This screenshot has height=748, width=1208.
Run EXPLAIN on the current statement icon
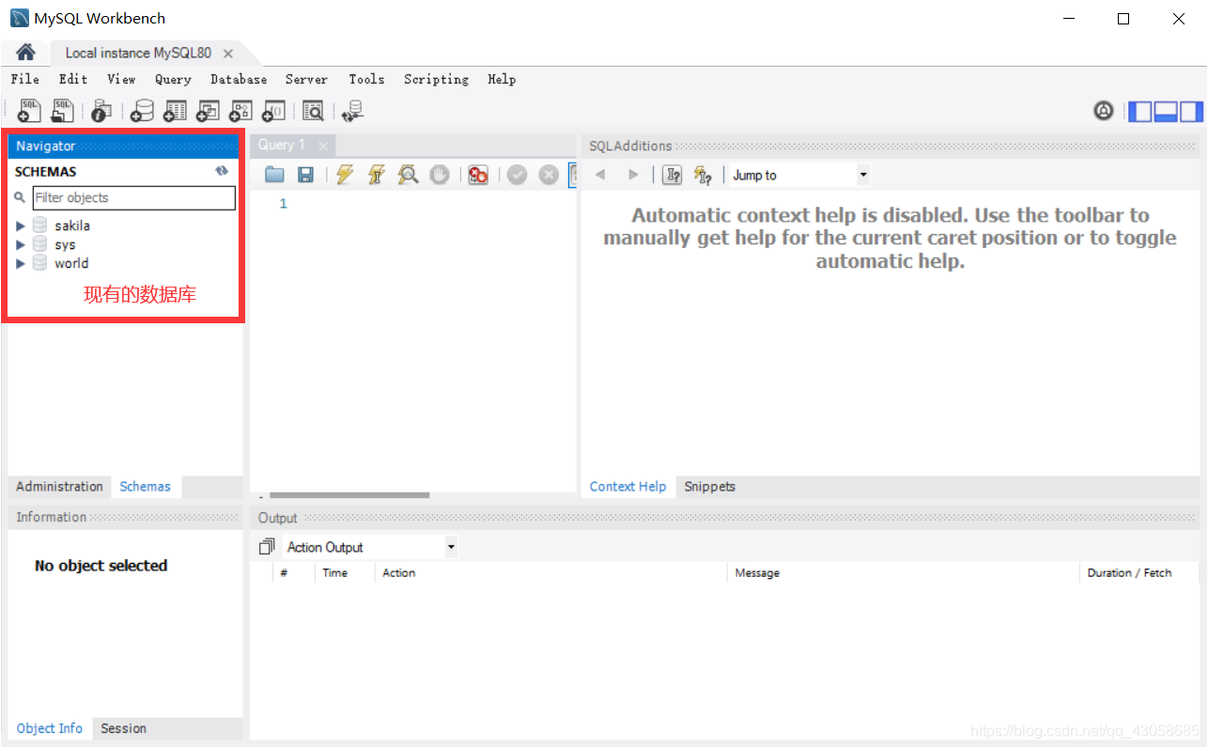pos(408,175)
